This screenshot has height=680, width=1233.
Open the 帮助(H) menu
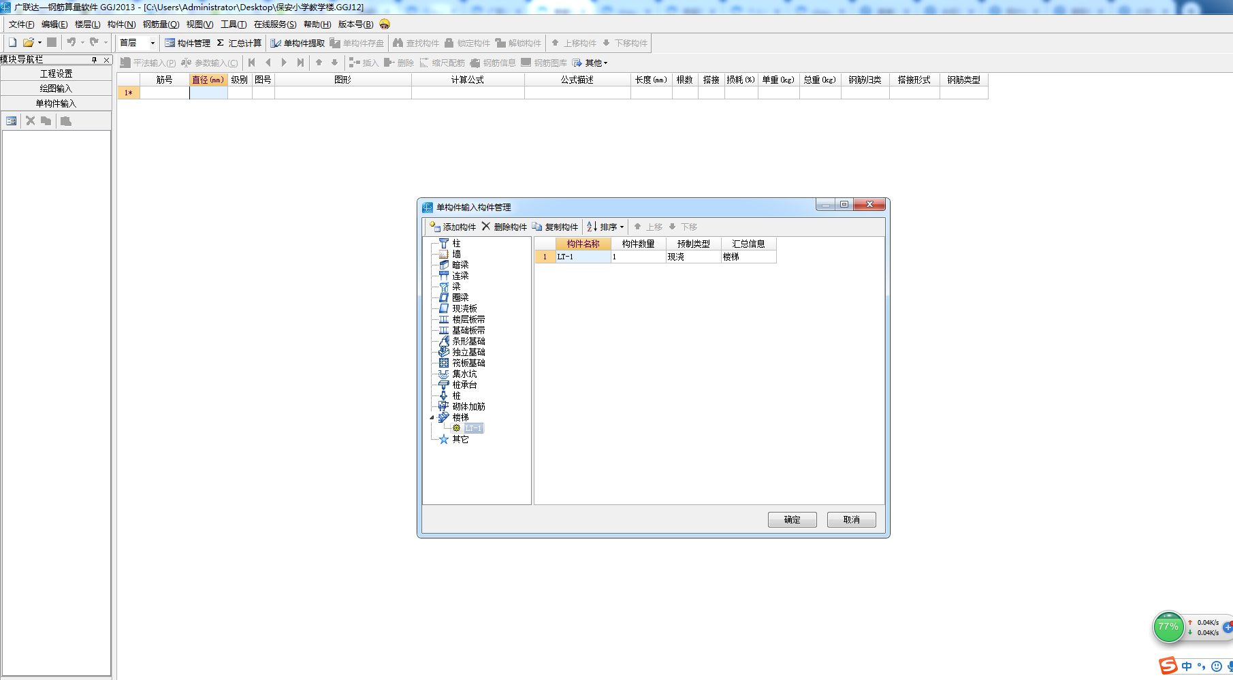pos(317,25)
